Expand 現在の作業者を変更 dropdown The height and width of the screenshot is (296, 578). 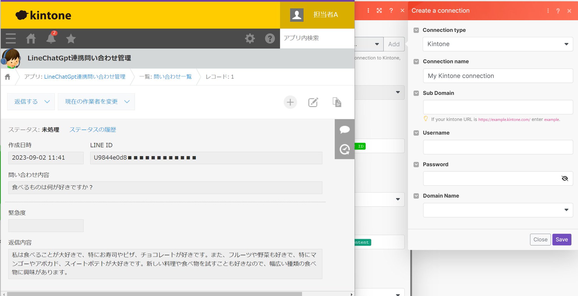pyautogui.click(x=96, y=102)
